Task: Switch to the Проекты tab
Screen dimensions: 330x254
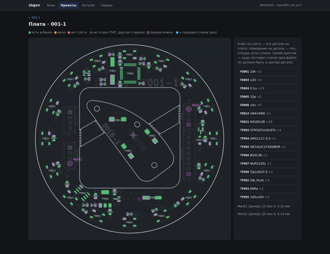Action: click(68, 5)
